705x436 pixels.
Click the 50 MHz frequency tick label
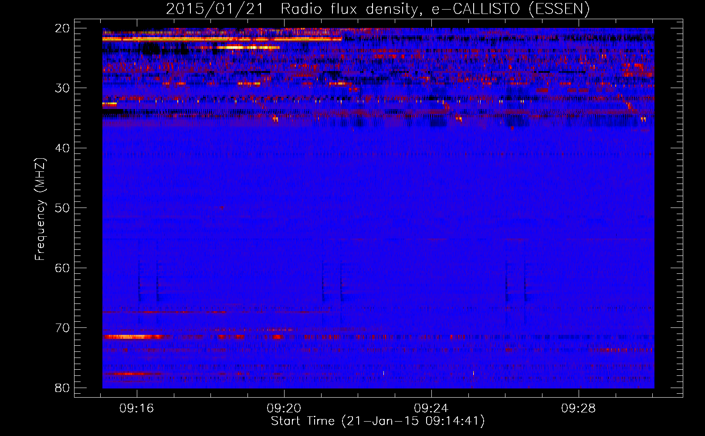63,208
